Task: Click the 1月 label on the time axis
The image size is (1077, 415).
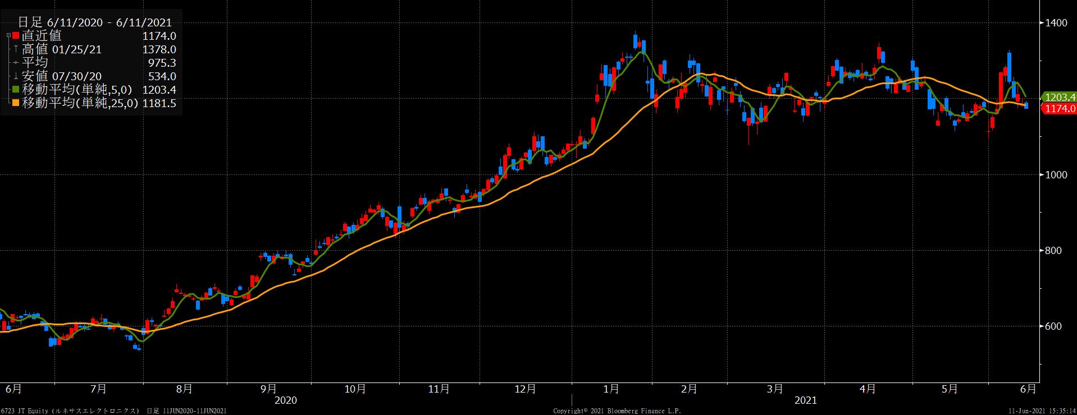Action: pos(611,389)
